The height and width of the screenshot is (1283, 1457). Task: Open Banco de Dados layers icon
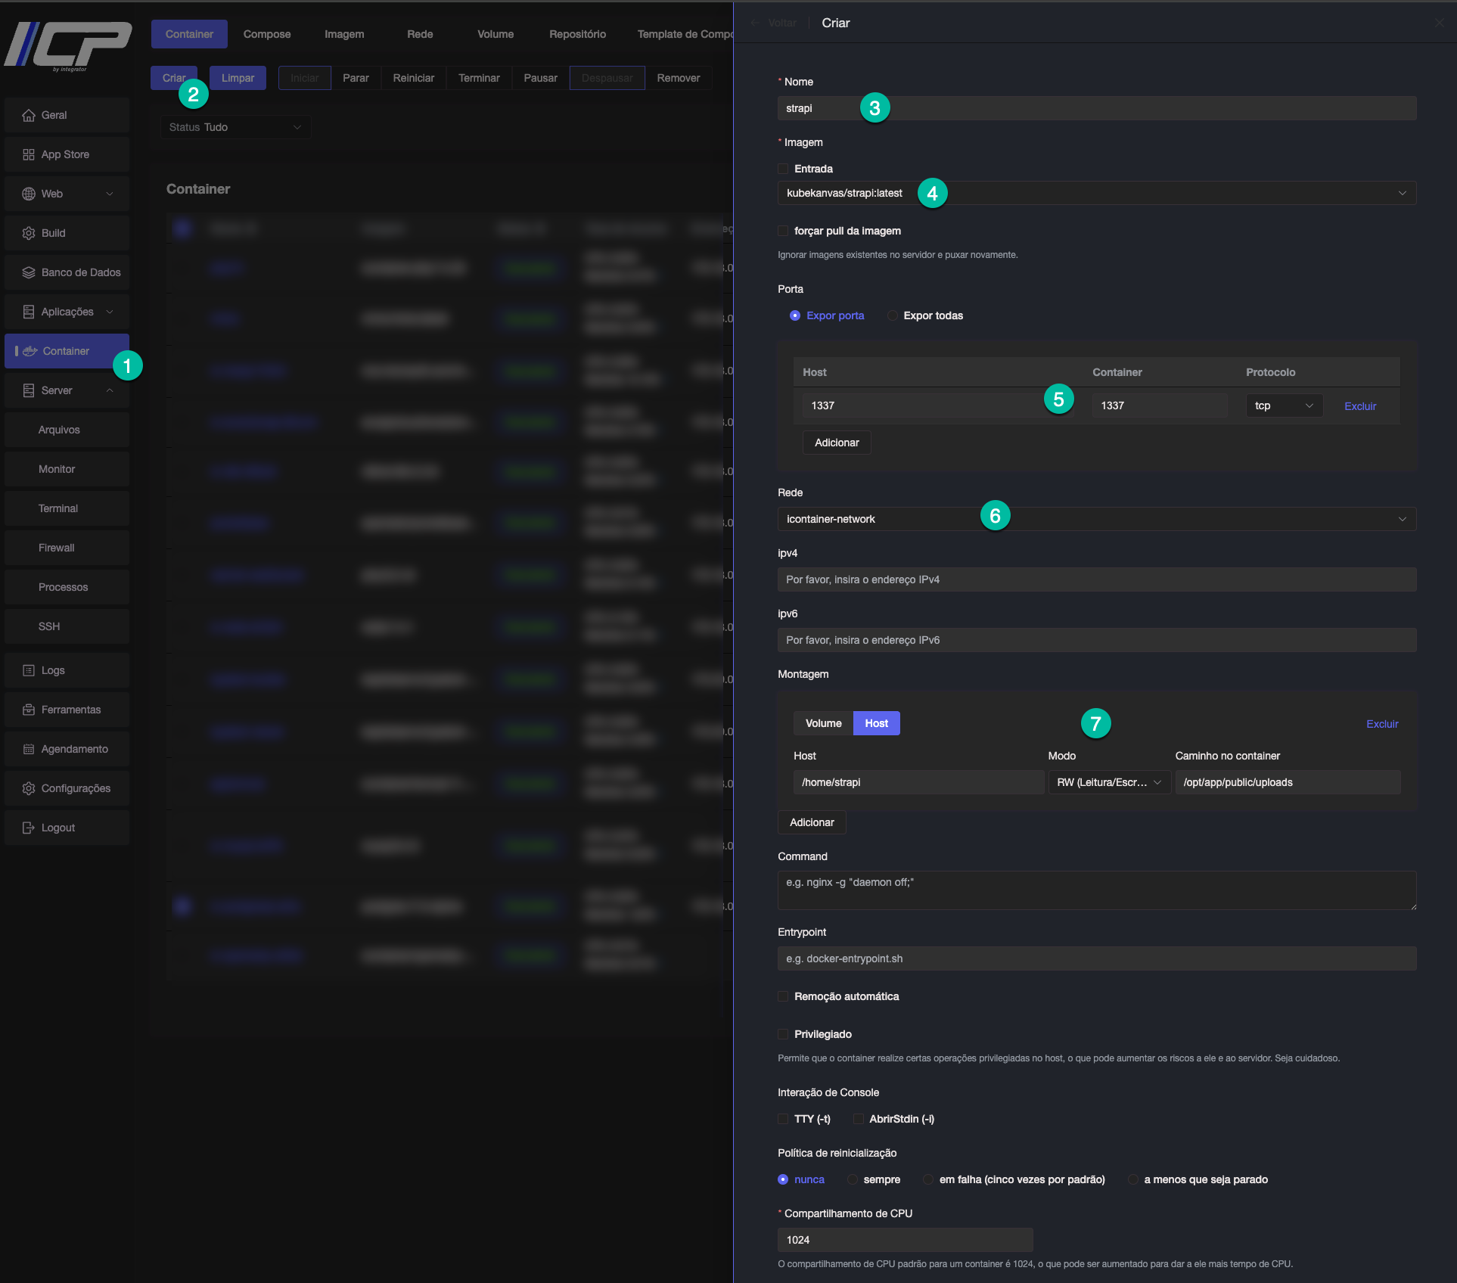point(29,272)
